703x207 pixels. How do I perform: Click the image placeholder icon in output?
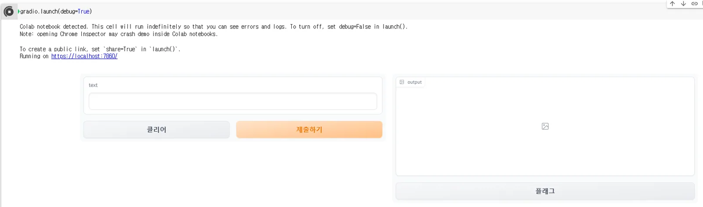[x=545, y=126]
